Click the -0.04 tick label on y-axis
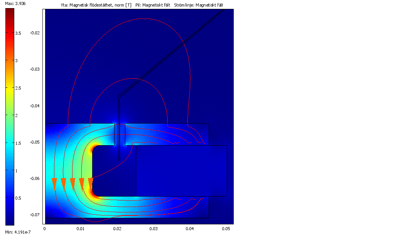This screenshot has width=395, height=246. point(34,106)
